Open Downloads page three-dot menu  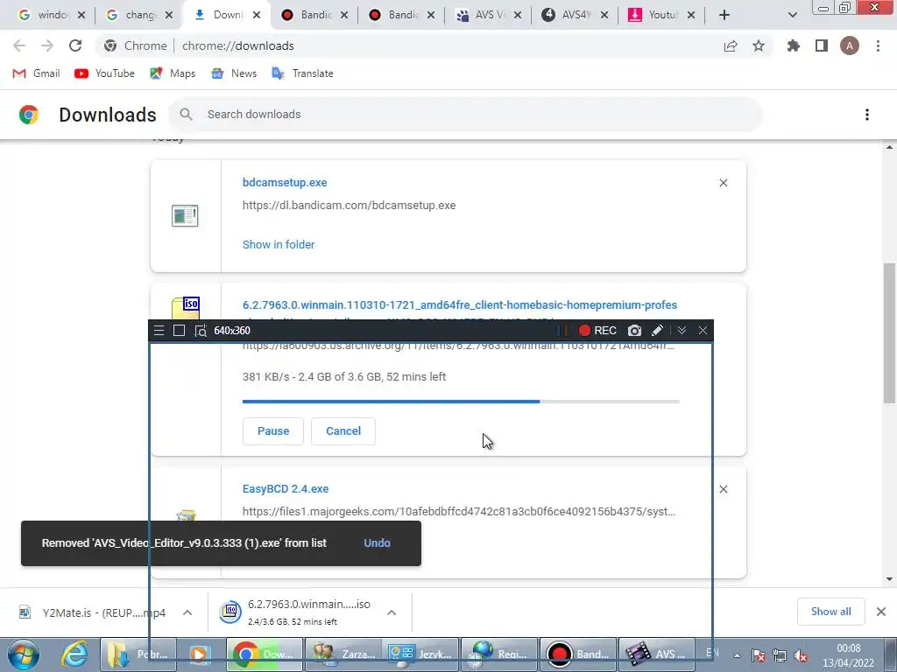[x=867, y=115]
